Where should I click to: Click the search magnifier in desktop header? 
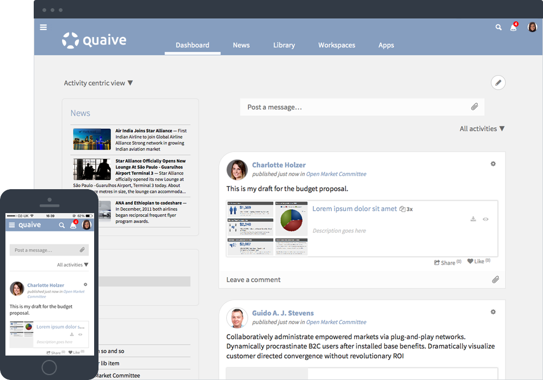[498, 27]
